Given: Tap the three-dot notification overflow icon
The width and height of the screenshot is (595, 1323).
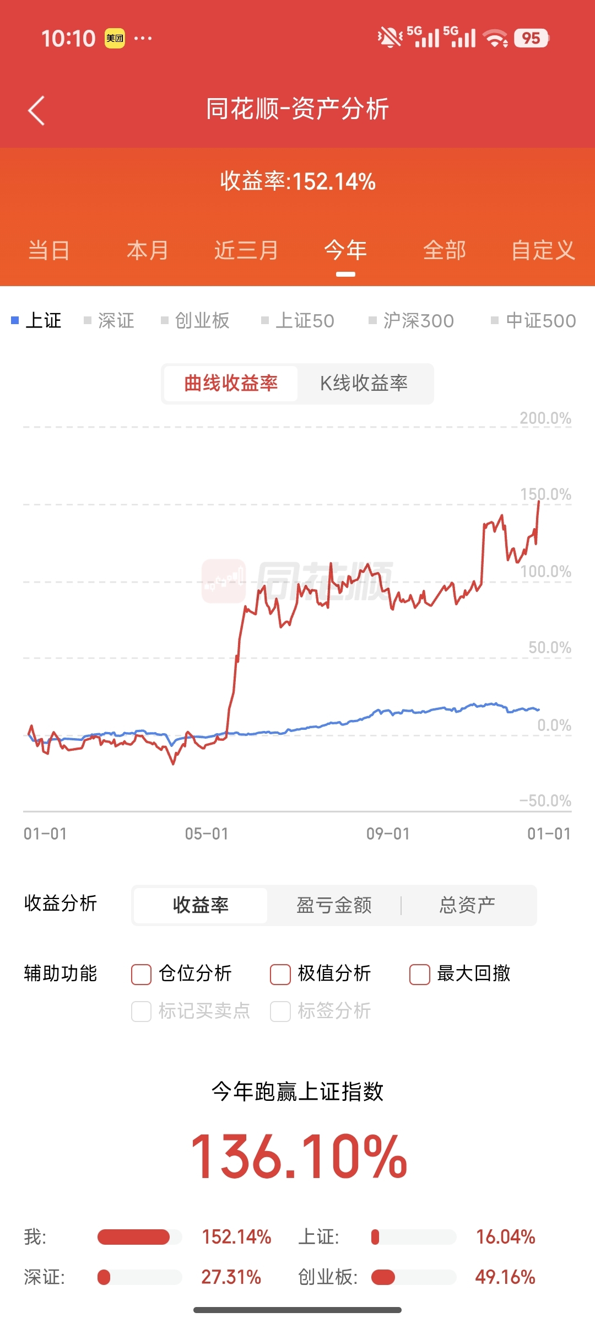Looking at the screenshot, I should click(x=143, y=38).
